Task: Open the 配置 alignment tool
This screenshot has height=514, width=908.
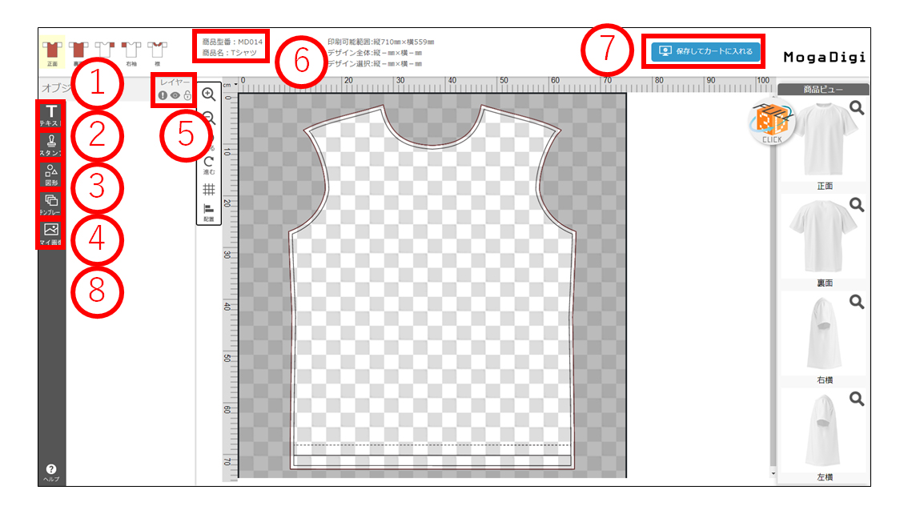Action: [209, 211]
